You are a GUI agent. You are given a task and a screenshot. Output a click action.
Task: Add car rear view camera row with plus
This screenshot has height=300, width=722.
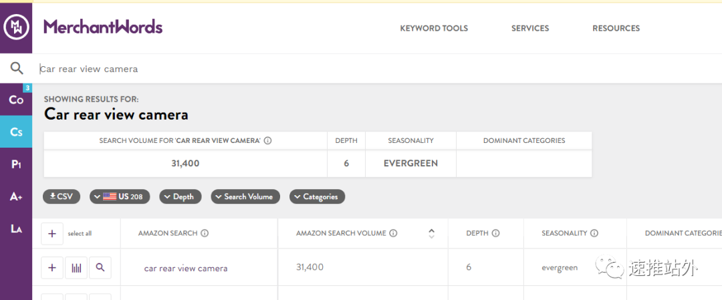[52, 268]
